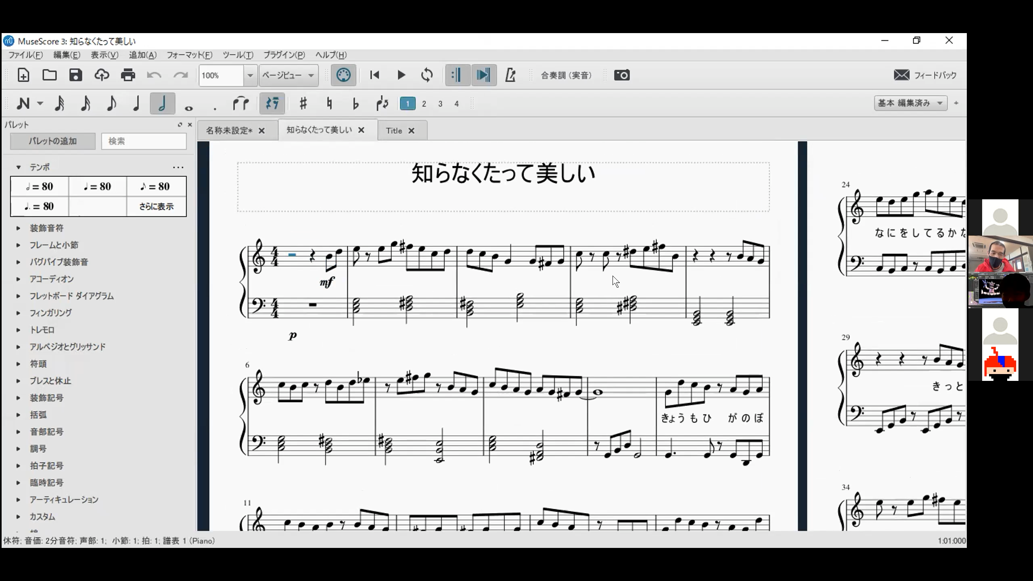Expand the アコーディオン palette
This screenshot has height=581, width=1033.
tap(18, 279)
